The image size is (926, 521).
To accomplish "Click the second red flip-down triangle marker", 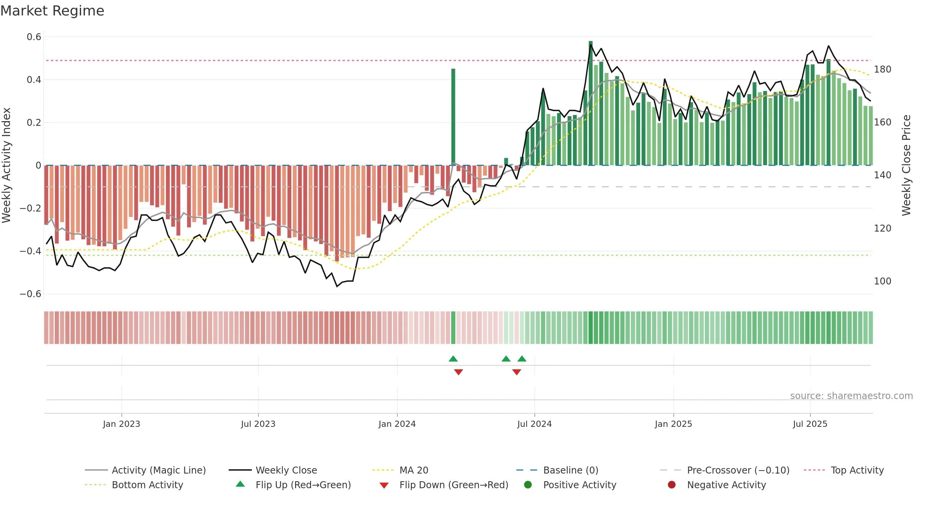I will coord(517,372).
